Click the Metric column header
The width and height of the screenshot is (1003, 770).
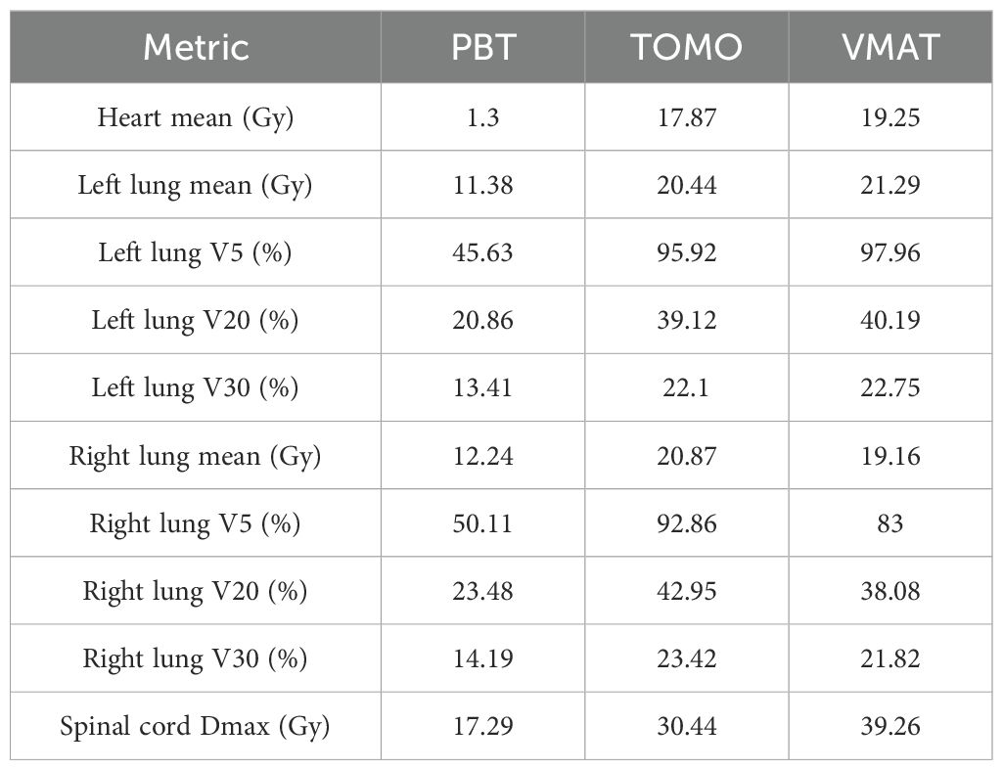[x=196, y=47]
